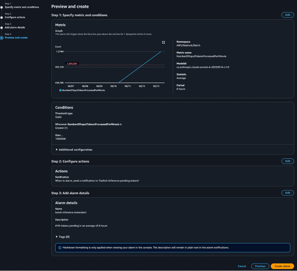Expand the Additional configuration section
This screenshot has width=297, height=271.
[74, 149]
